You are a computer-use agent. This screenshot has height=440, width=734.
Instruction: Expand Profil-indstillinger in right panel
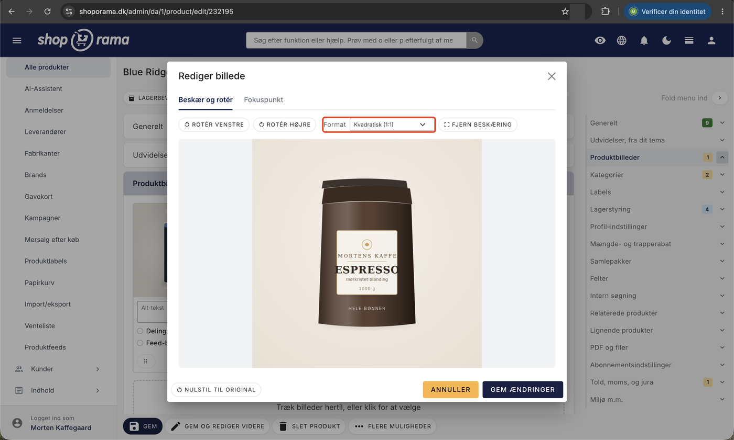(x=722, y=227)
